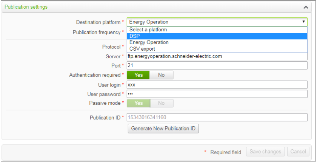Click the User login field
The image size is (317, 163).
pos(217,85)
